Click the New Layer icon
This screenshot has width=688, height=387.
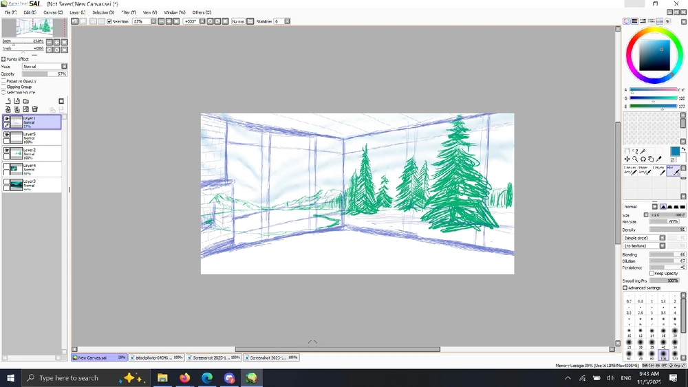8,101
